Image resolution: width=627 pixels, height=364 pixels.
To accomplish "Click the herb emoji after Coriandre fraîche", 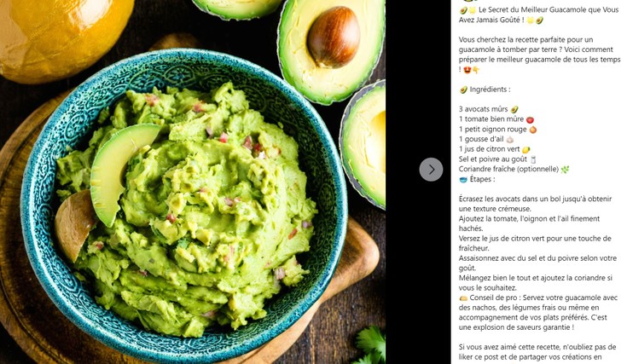I will pyautogui.click(x=565, y=170).
